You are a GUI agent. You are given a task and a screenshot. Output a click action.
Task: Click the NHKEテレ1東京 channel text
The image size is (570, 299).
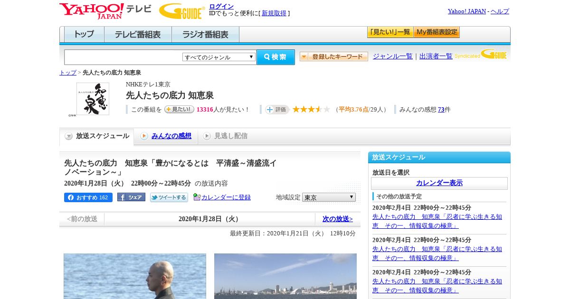click(148, 84)
